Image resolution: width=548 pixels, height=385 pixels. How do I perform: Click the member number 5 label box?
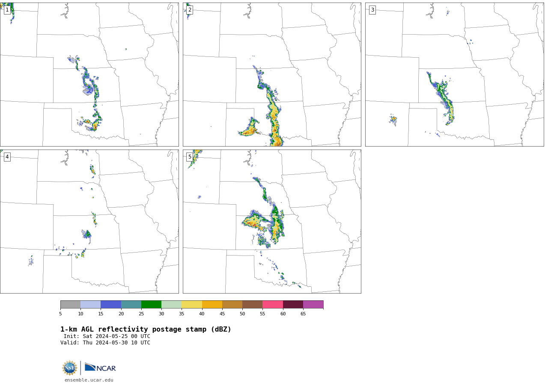pos(190,157)
